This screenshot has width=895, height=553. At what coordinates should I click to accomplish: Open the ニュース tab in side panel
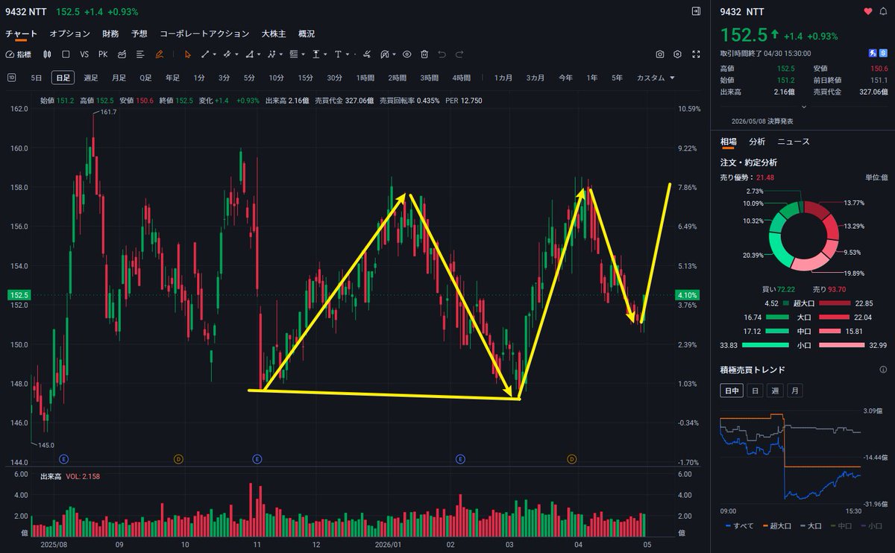pyautogui.click(x=794, y=141)
